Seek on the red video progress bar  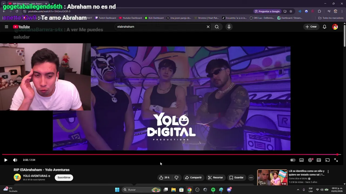pos(171,155)
